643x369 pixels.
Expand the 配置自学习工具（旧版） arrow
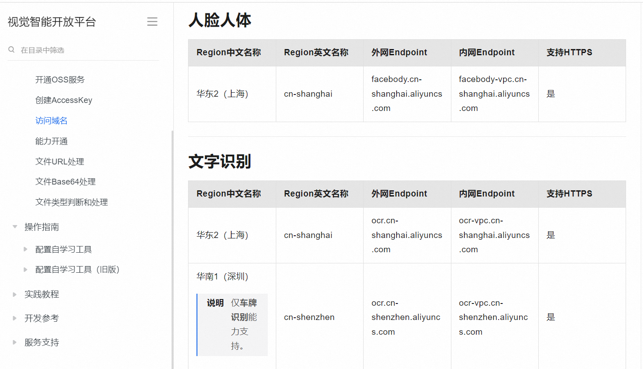click(26, 269)
